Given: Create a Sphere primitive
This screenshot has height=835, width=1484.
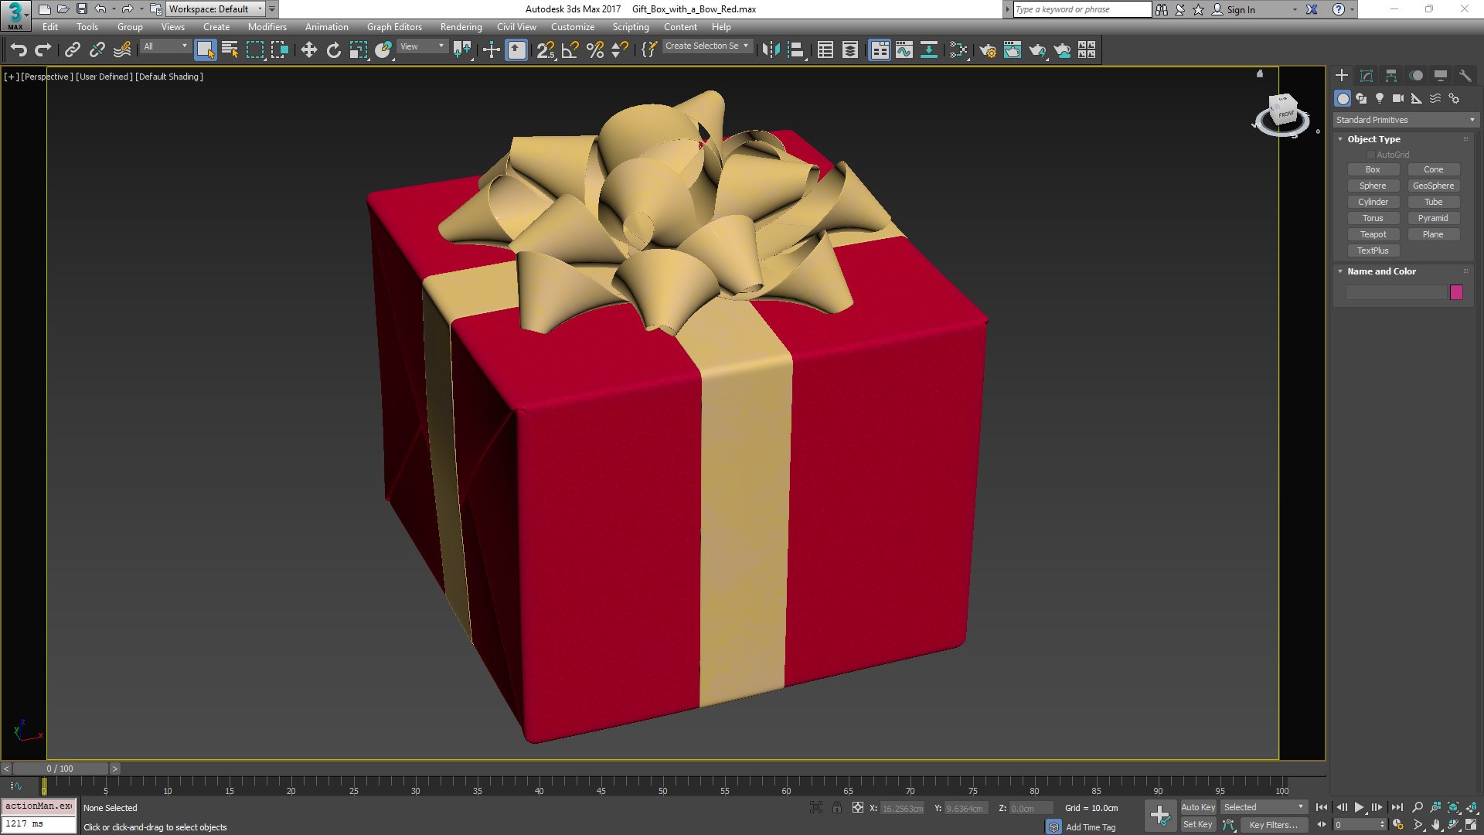Looking at the screenshot, I should pos(1373,186).
